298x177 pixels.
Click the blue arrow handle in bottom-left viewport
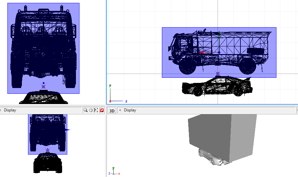click(67, 130)
